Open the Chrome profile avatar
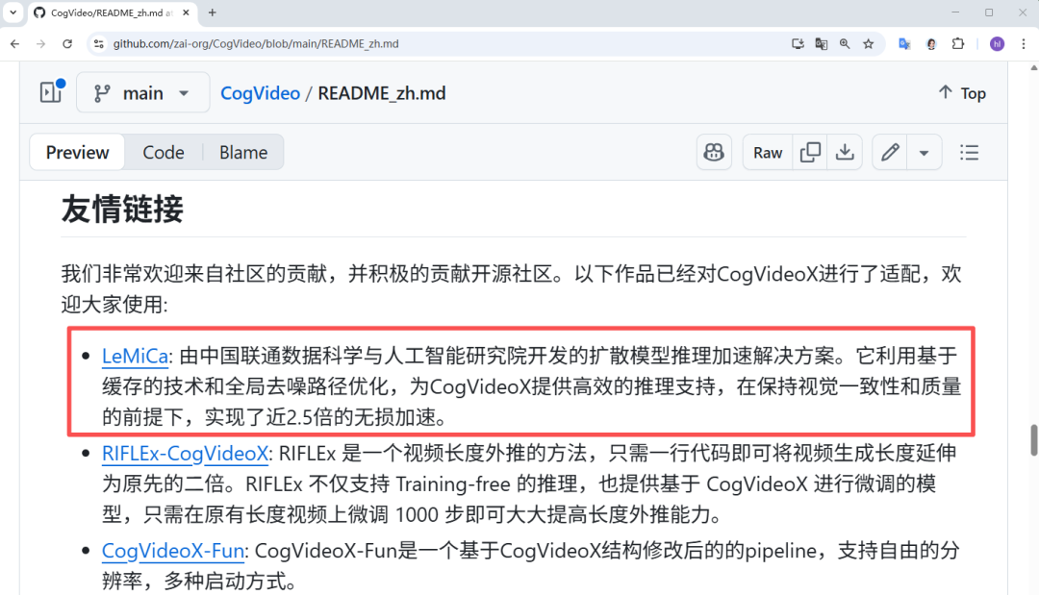 point(997,43)
